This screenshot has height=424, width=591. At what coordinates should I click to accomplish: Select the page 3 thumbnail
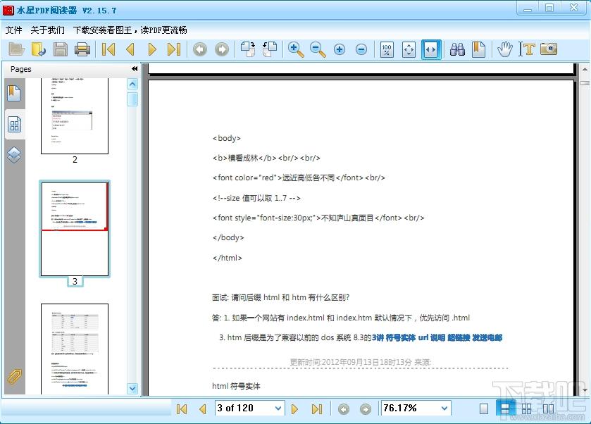coord(75,229)
